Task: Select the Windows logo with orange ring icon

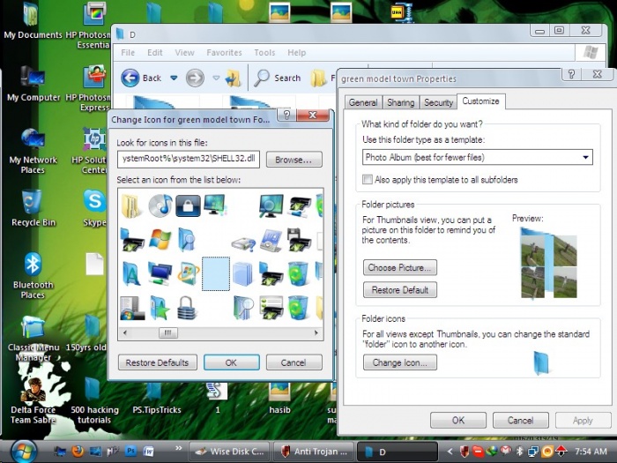Action: [x=188, y=273]
